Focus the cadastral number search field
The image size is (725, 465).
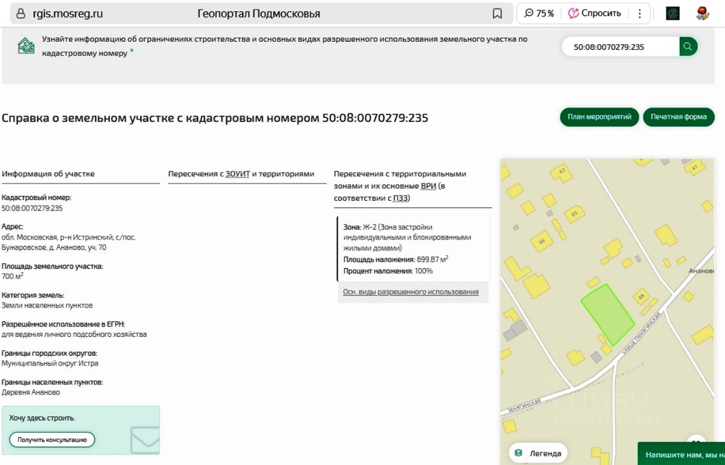coord(620,47)
